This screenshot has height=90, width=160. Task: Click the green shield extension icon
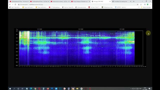pos(147,4)
